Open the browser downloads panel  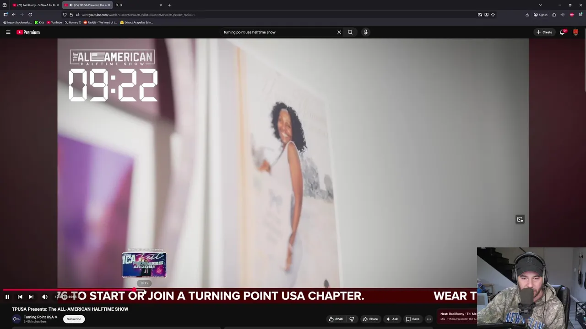[x=527, y=15]
